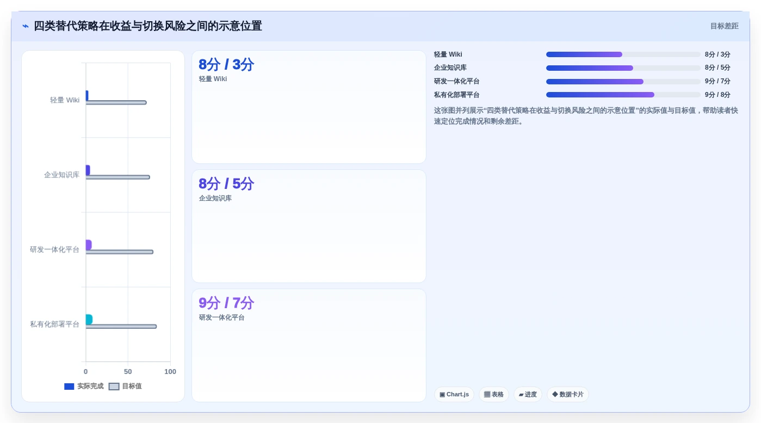Screen dimensions: 761x423
Task: Click the 私有化部署平台 progress bar
Action: pos(623,95)
